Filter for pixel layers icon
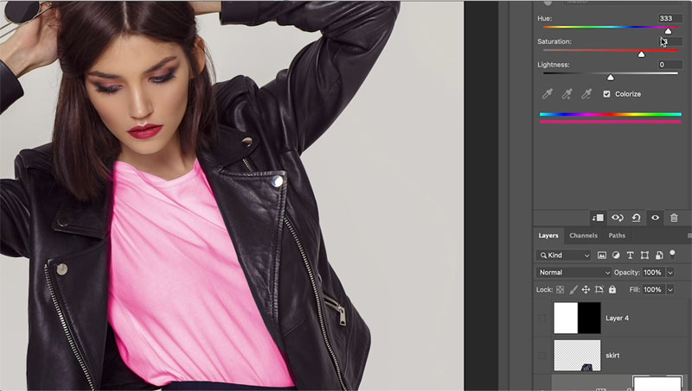Image resolution: width=692 pixels, height=391 pixels. click(601, 255)
